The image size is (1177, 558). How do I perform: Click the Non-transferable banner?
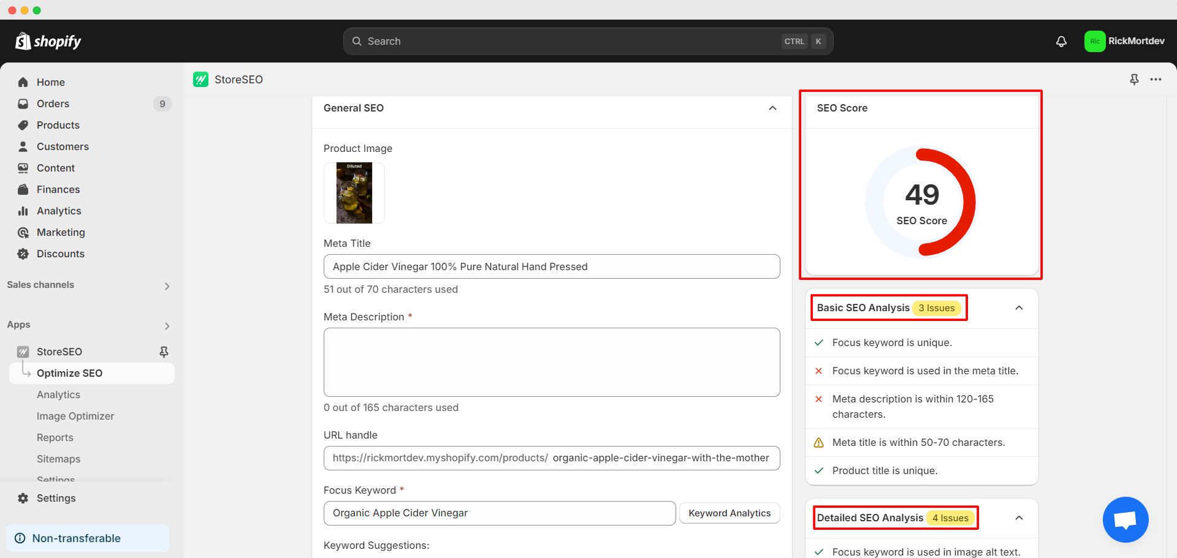pyautogui.click(x=88, y=538)
